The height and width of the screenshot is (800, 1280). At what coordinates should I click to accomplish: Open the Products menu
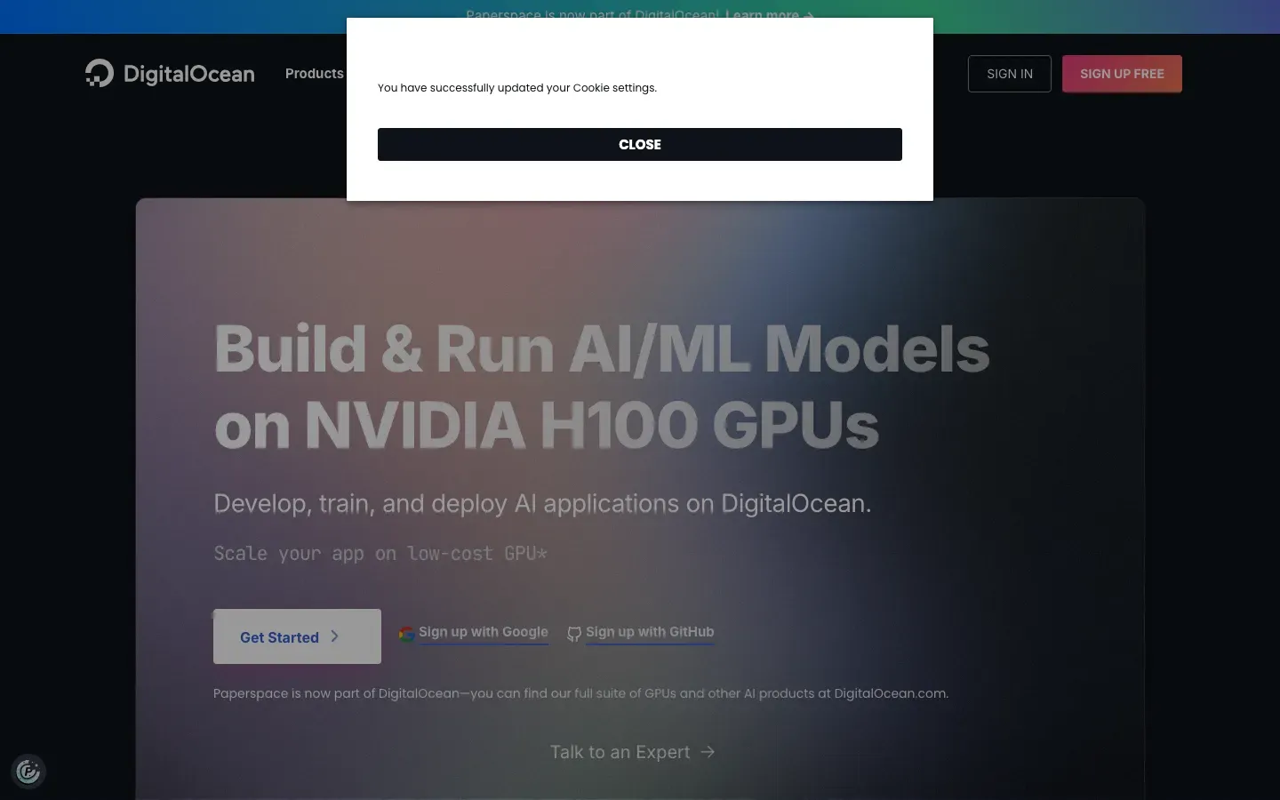(314, 74)
